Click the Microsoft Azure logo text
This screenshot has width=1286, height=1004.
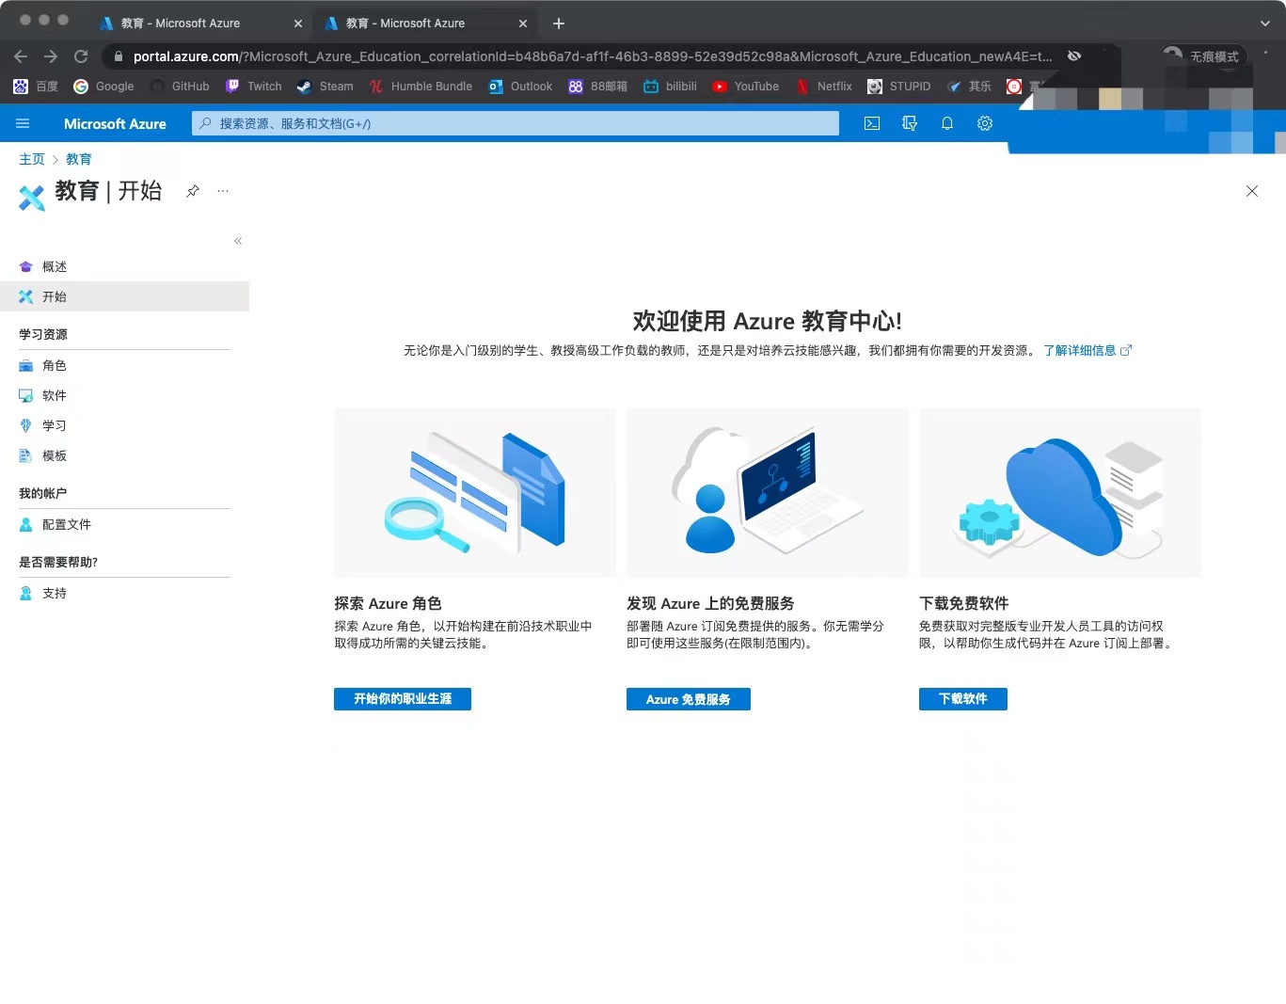coord(115,123)
